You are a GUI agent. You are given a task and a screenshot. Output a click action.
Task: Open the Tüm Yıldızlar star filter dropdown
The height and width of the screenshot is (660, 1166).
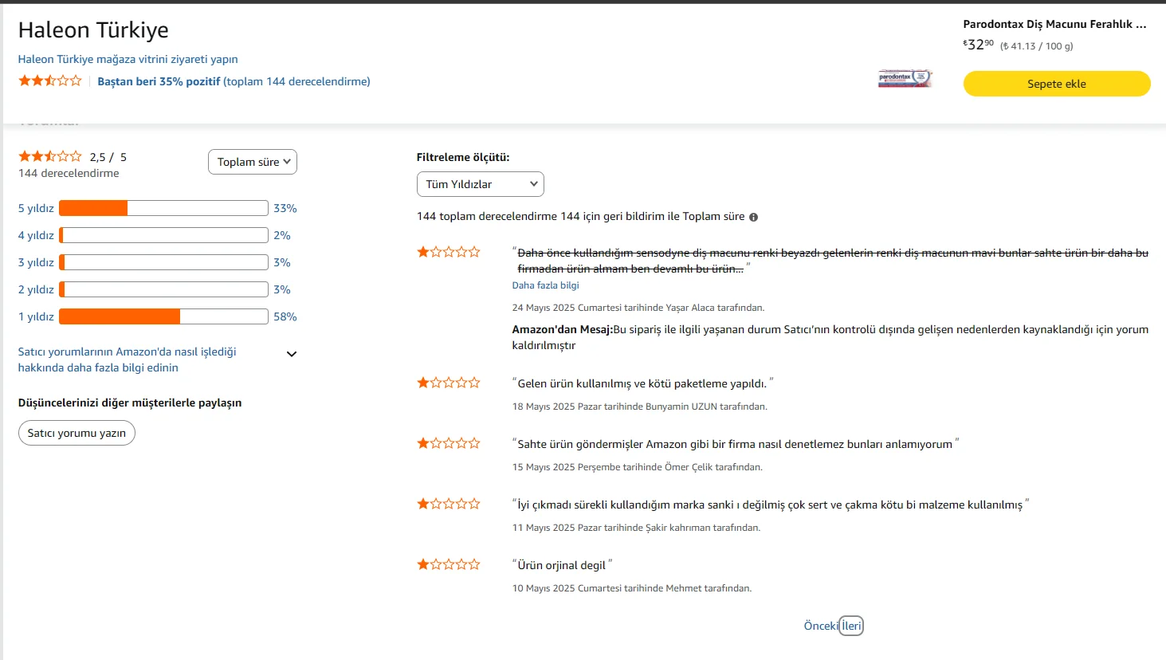[481, 184]
